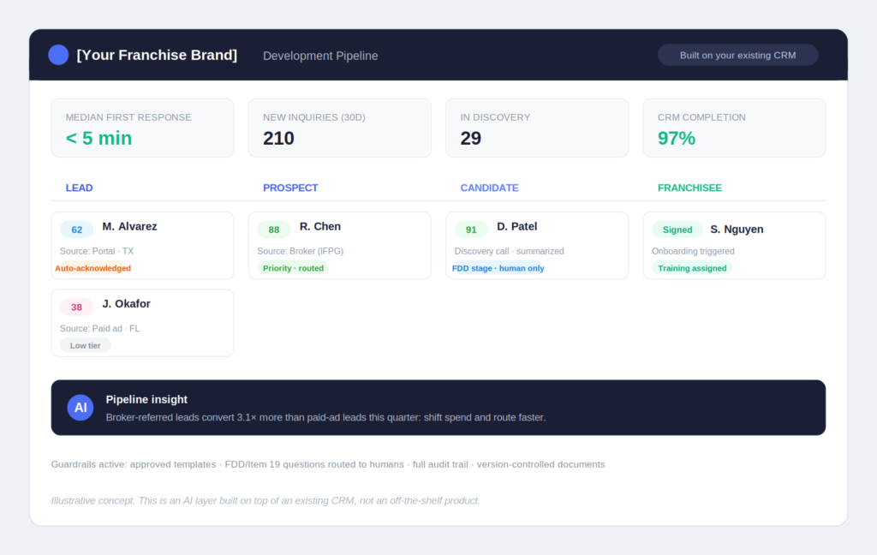Image resolution: width=877 pixels, height=555 pixels.
Task: Click the < 5 min response value
Action: click(99, 138)
